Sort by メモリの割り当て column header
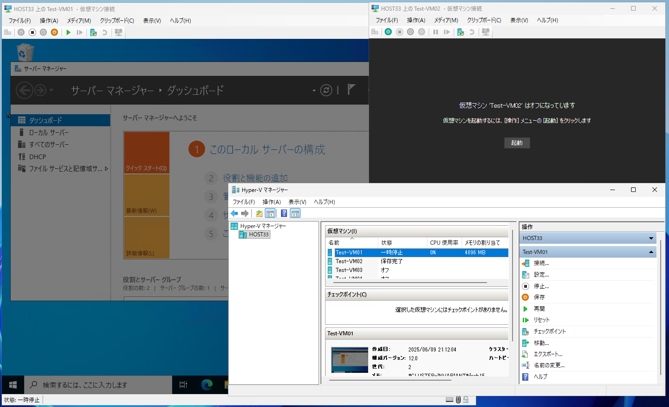 485,242
